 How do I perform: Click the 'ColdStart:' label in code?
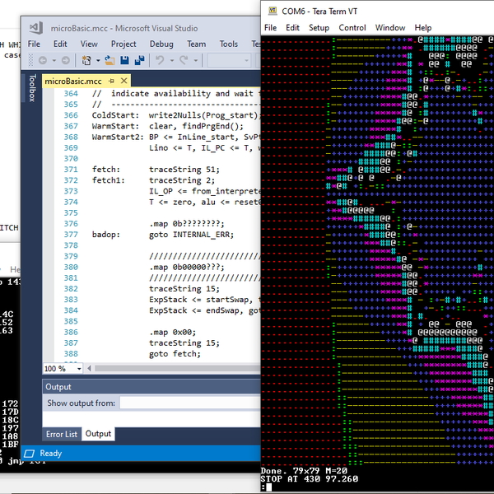pos(115,115)
